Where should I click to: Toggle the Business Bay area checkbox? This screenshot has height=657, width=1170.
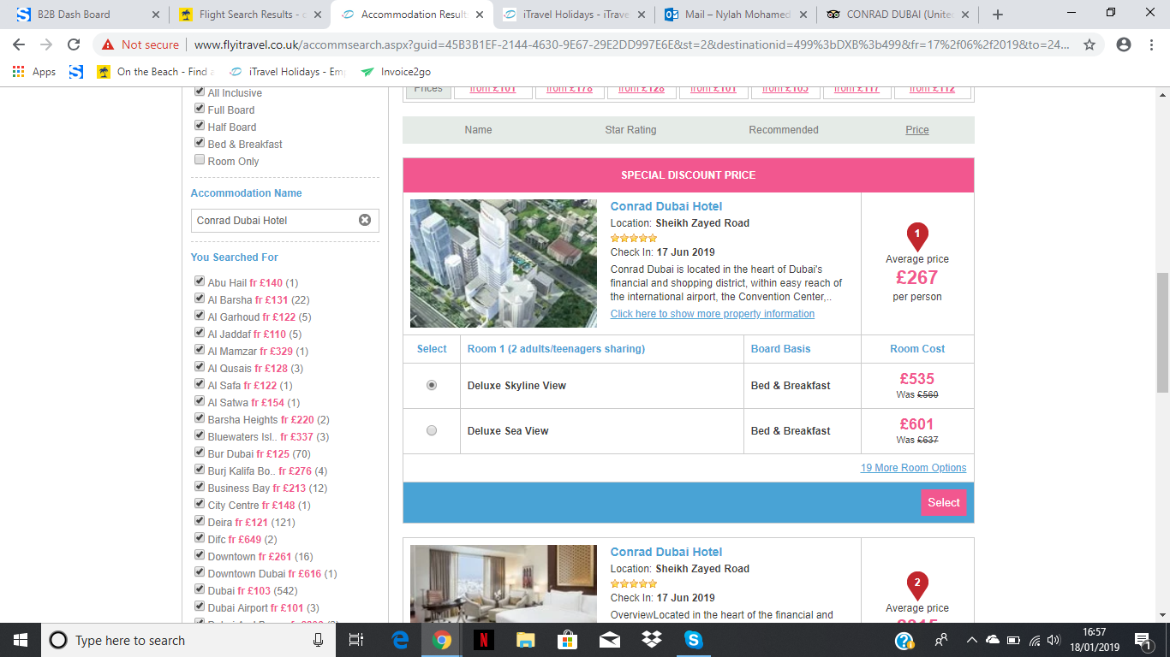200,487
